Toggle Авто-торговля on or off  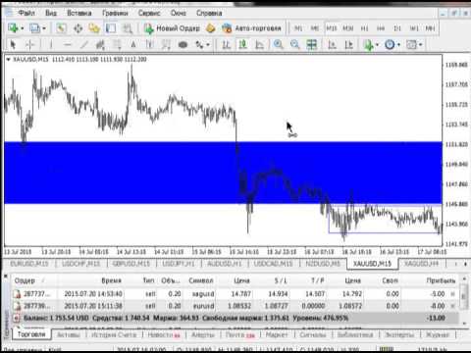pyautogui.click(x=251, y=28)
